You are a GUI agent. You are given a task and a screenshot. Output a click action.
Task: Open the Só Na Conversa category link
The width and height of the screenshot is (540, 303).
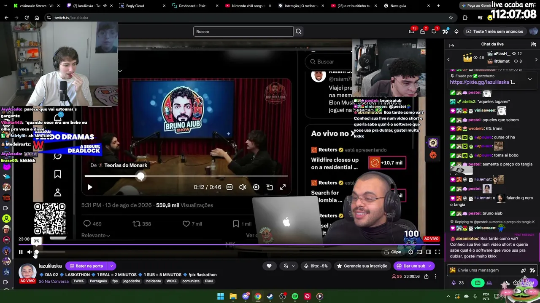(x=54, y=281)
